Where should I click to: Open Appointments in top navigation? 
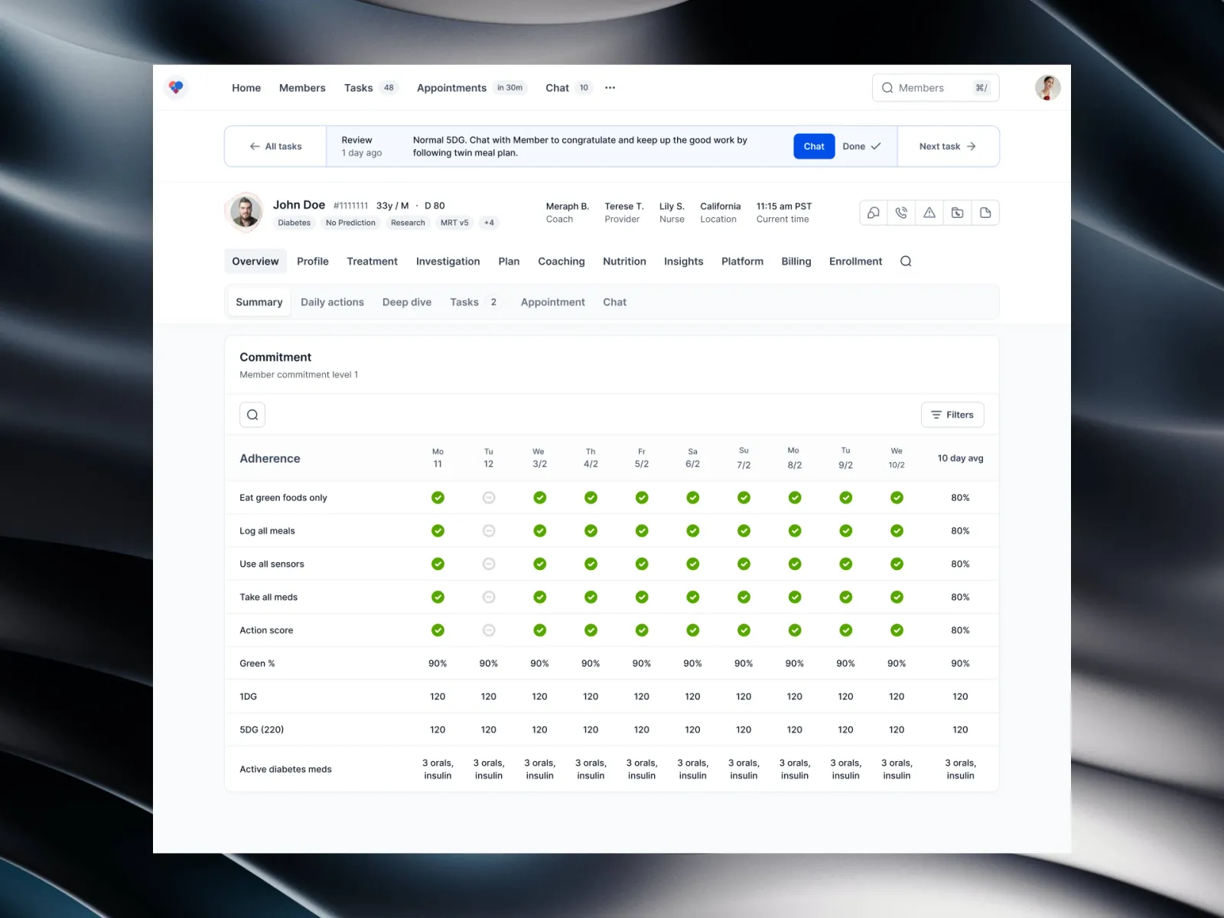(x=471, y=88)
